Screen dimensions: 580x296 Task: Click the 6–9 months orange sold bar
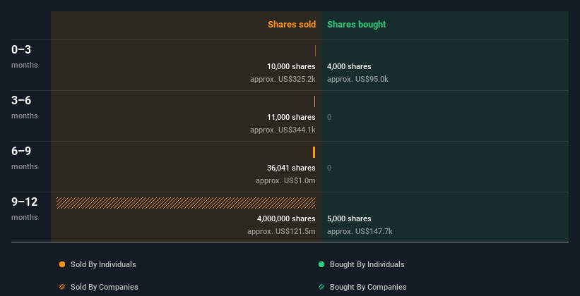click(x=314, y=152)
